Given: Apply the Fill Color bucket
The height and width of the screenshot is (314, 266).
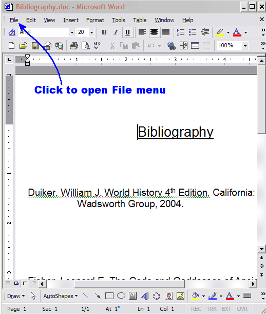Looking at the screenshot, I should click(195, 296).
